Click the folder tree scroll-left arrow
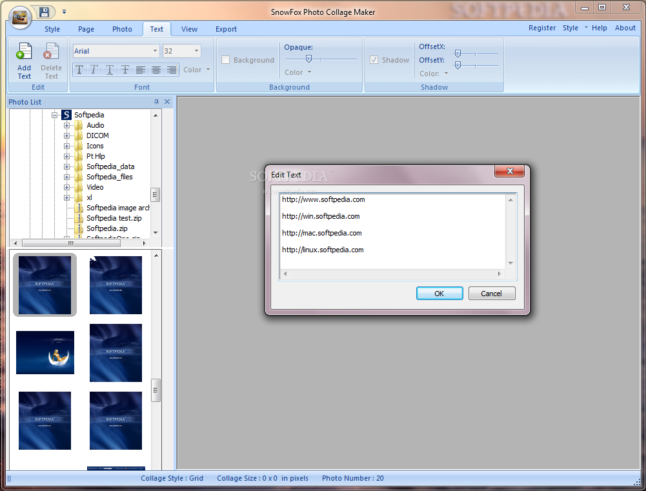Screen dimensions: 646x491 (x=15, y=243)
